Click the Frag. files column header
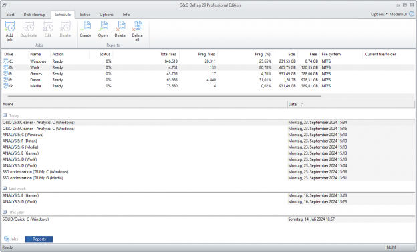417x252 pixels. click(x=206, y=54)
